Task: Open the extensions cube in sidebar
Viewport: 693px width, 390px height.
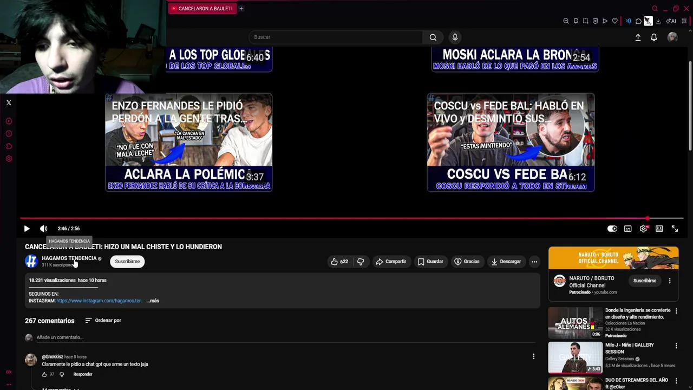Action: (x=9, y=146)
